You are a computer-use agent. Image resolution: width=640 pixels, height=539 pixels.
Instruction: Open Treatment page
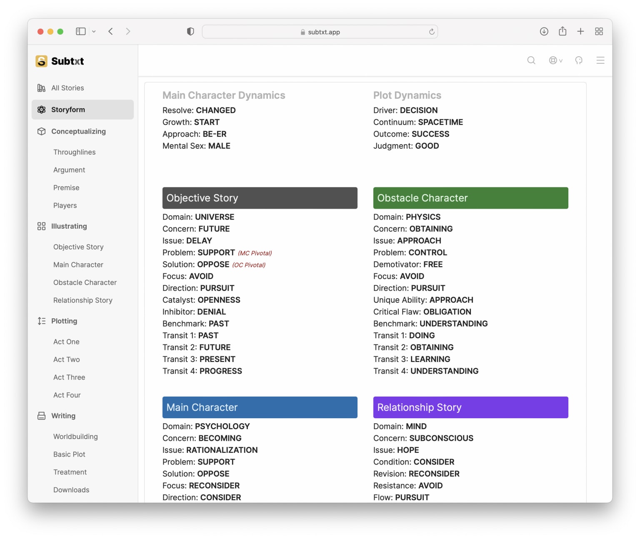tap(70, 472)
